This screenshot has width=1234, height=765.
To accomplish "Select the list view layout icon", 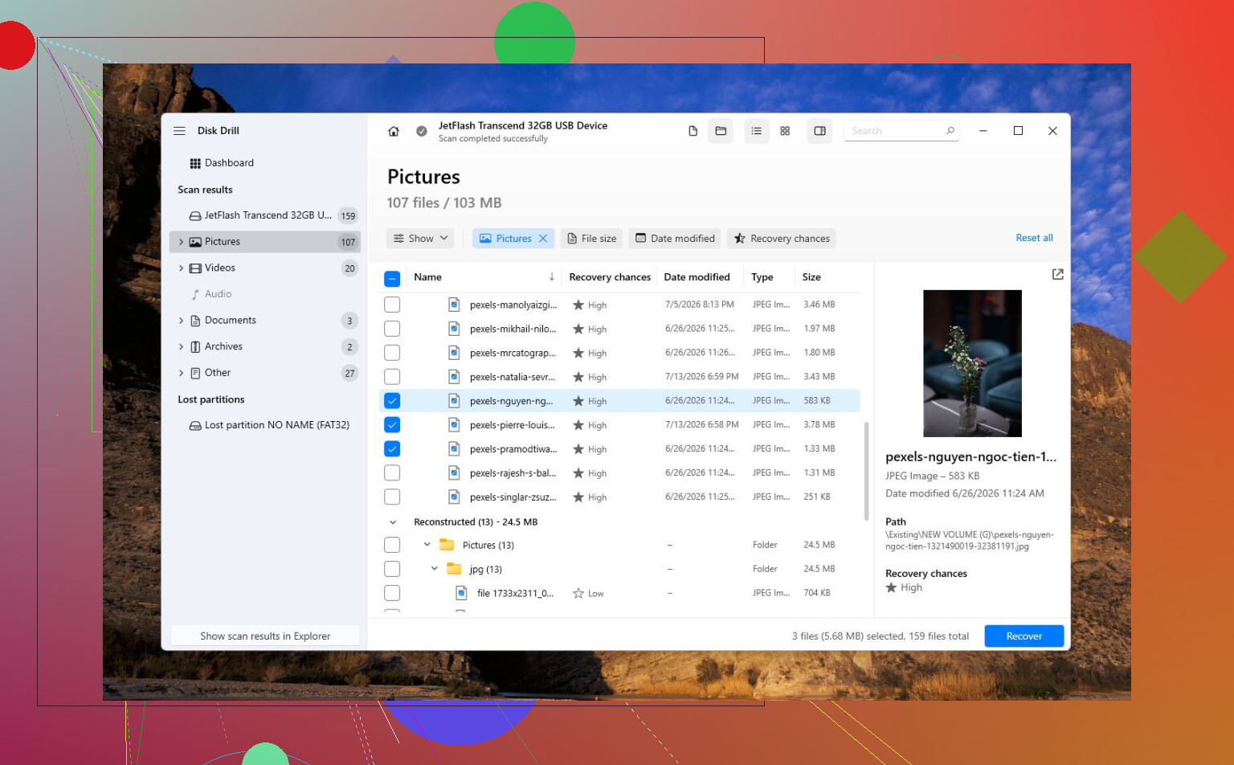I will 756,131.
